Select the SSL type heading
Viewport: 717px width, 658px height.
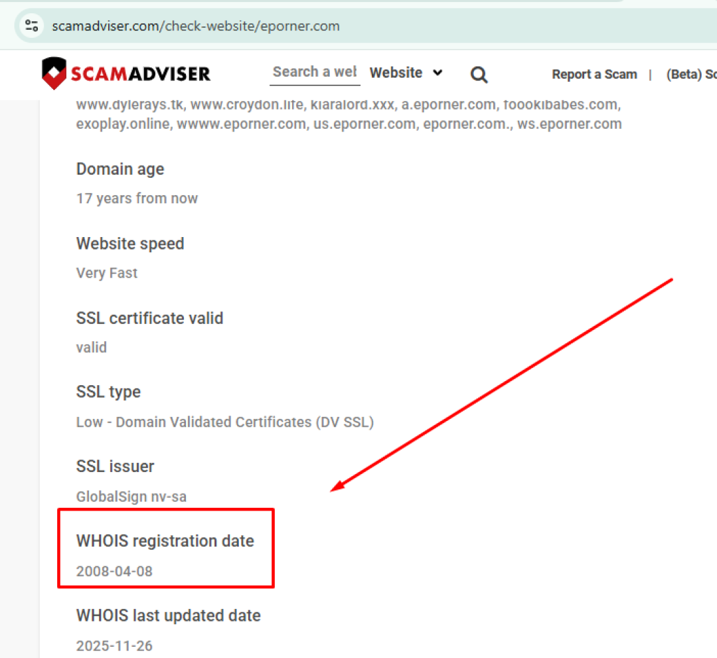108,392
